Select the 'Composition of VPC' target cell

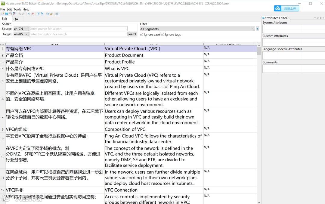click(154, 129)
